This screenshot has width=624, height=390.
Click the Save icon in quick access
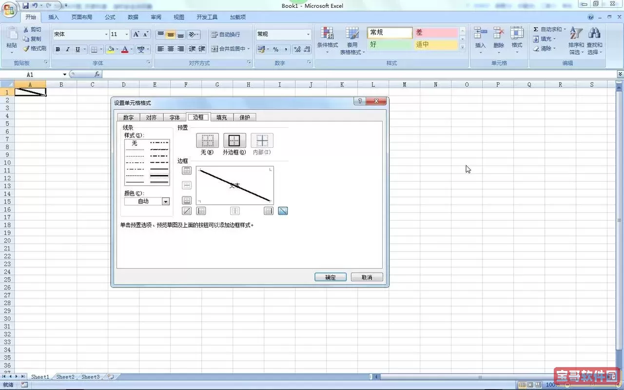pos(25,6)
